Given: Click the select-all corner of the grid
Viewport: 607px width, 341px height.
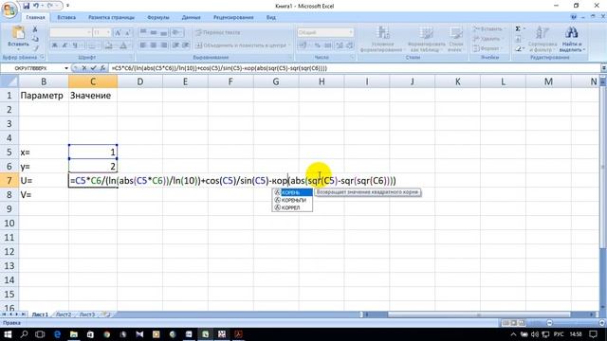Looking at the screenshot, I should coord(9,81).
